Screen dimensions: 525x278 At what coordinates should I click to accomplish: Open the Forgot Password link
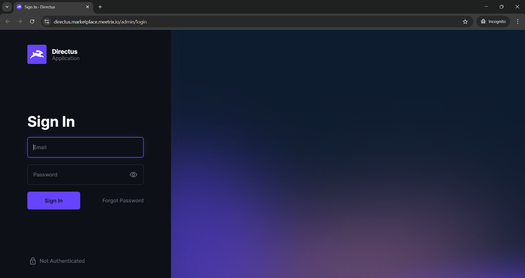pyautogui.click(x=123, y=200)
